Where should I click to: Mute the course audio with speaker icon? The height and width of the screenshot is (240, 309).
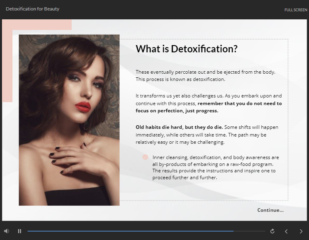coord(6,231)
